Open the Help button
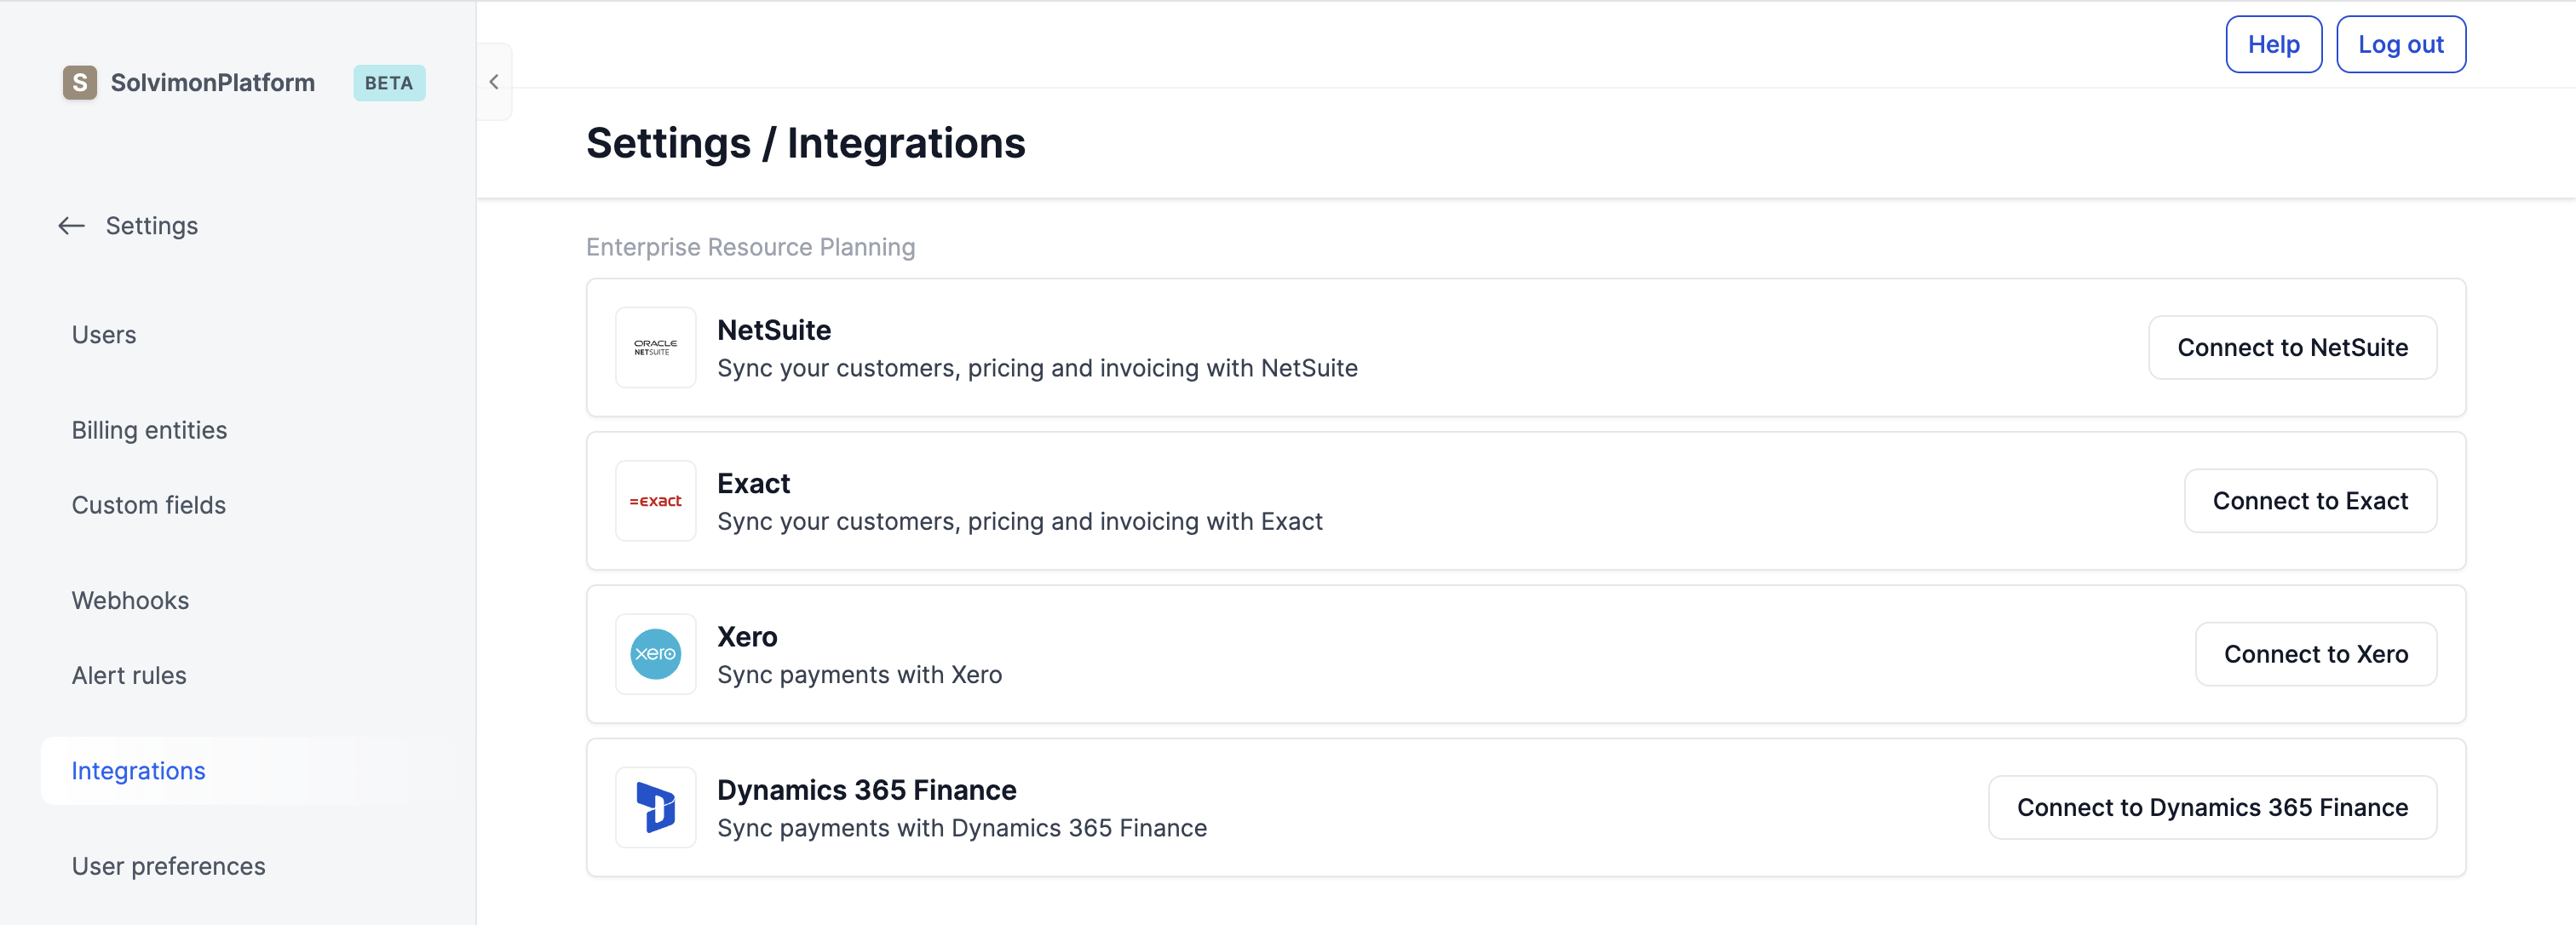Image resolution: width=2576 pixels, height=925 pixels. click(x=2273, y=45)
